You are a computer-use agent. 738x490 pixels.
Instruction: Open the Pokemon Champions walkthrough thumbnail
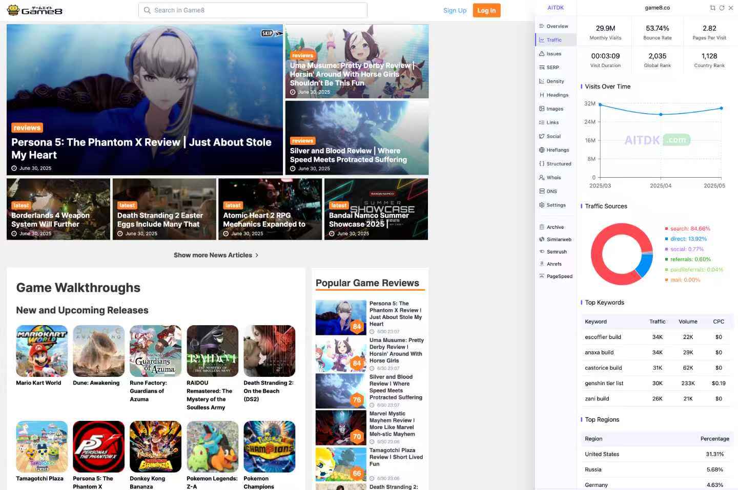(270, 446)
